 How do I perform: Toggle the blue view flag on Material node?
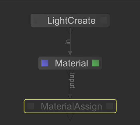point(45,63)
